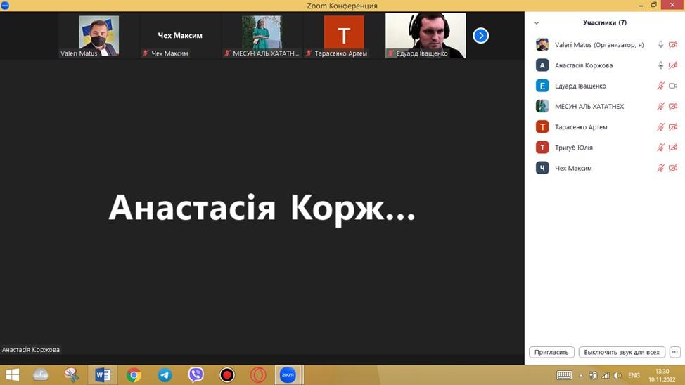
Task: Click the Пригласить button
Action: 551,352
